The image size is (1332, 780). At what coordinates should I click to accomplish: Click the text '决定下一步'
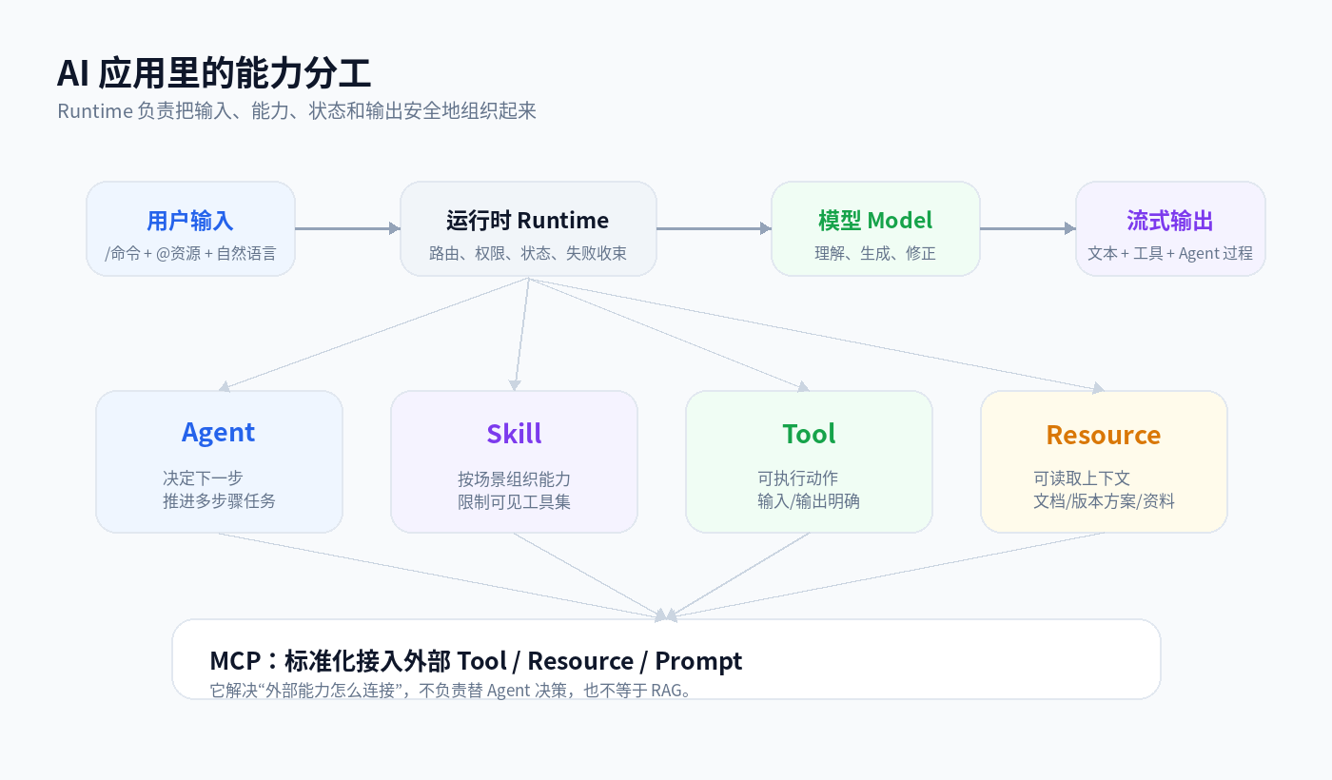203,478
